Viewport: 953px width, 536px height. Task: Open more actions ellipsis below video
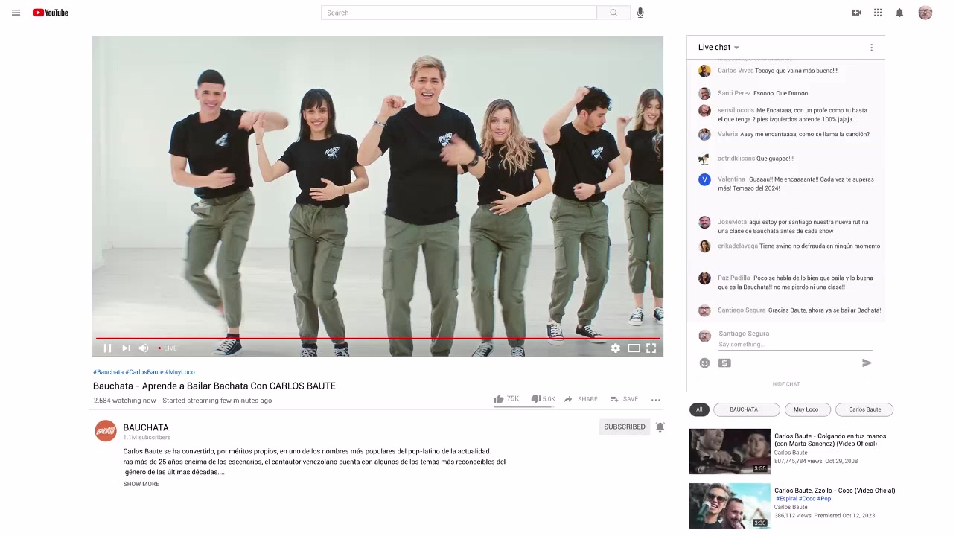point(656,400)
